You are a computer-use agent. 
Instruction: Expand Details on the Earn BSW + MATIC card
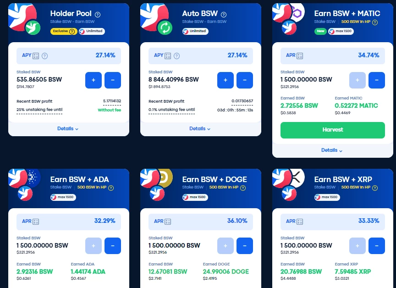click(331, 150)
